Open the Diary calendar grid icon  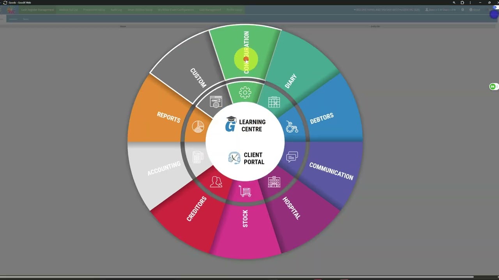274,102
